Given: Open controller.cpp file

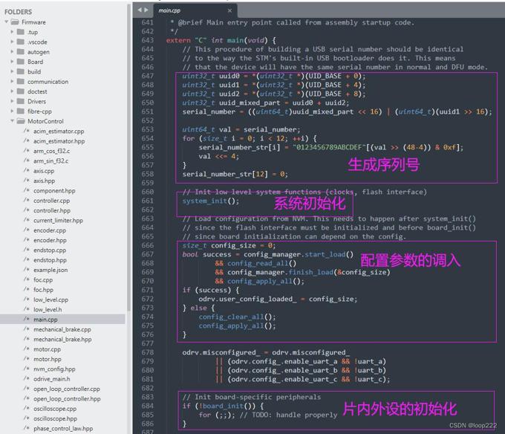Looking at the screenshot, I should 51,201.
